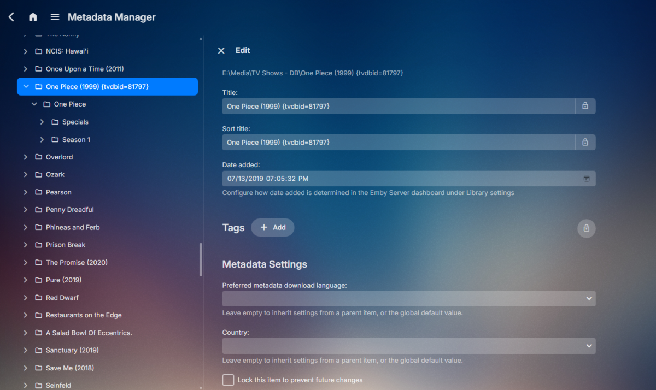Image resolution: width=656 pixels, height=390 pixels.
Task: Open the home screen via the house icon
Action: coord(33,17)
